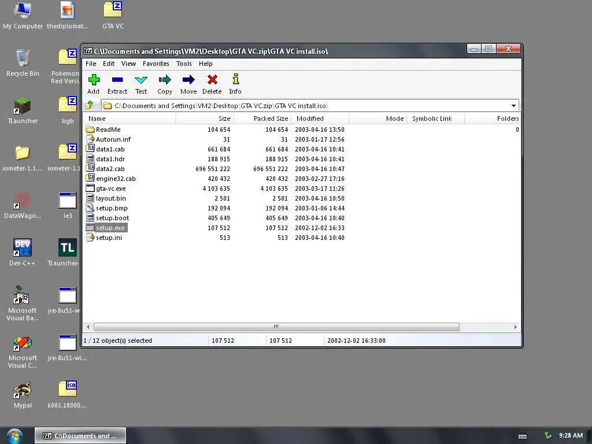Click the Windows Start button
This screenshot has width=592, height=444.
pos(14,436)
